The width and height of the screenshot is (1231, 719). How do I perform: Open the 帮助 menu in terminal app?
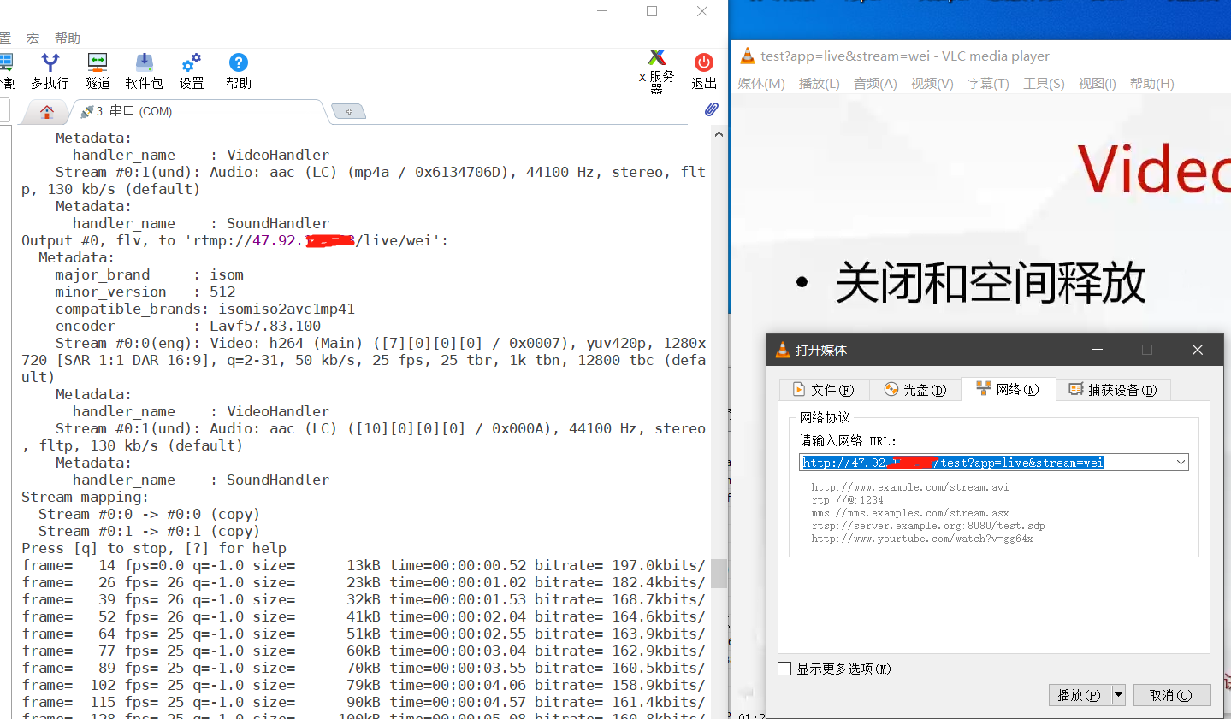point(68,38)
